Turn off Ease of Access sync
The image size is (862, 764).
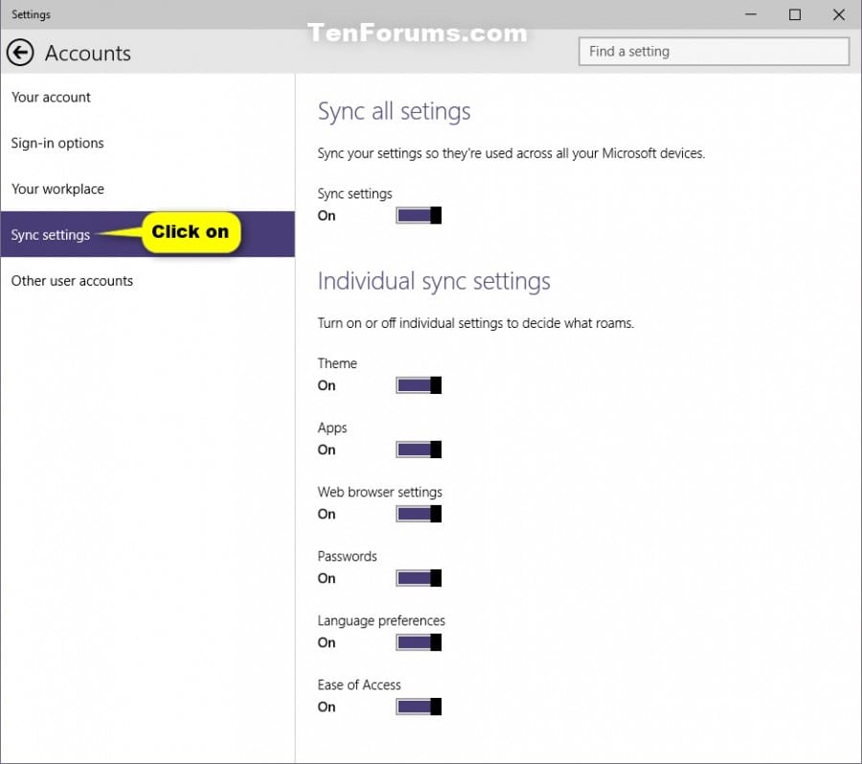(419, 706)
